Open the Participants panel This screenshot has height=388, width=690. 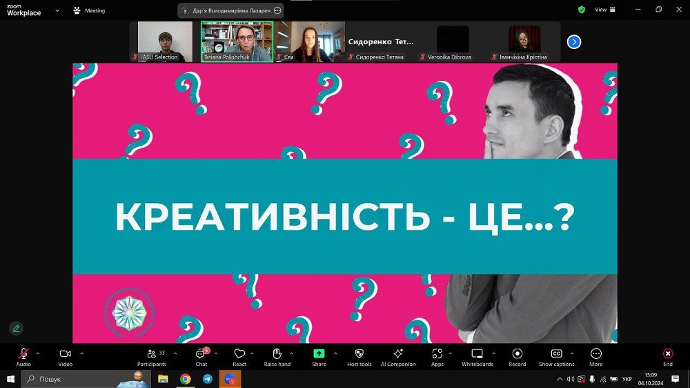[152, 356]
